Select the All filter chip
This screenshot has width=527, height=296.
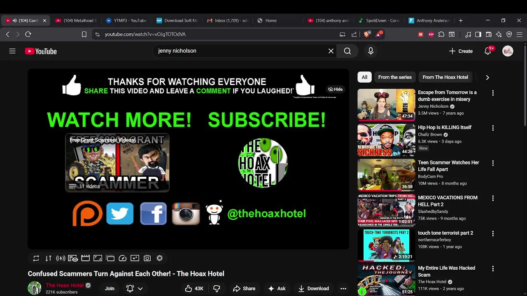pos(364,77)
